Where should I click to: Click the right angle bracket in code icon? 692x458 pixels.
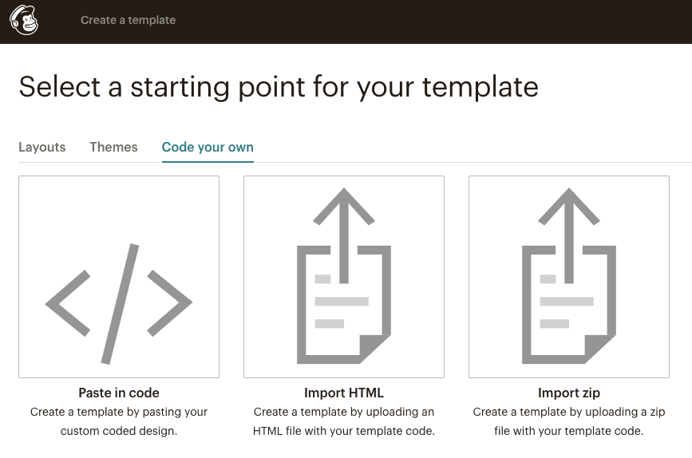click(170, 303)
